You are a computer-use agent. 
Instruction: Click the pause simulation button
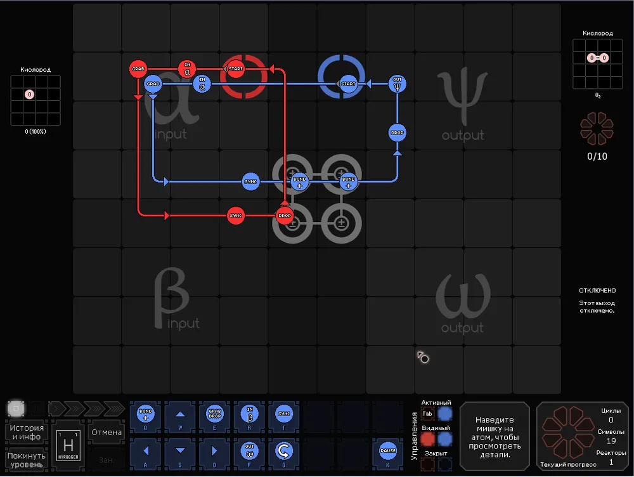click(36, 408)
